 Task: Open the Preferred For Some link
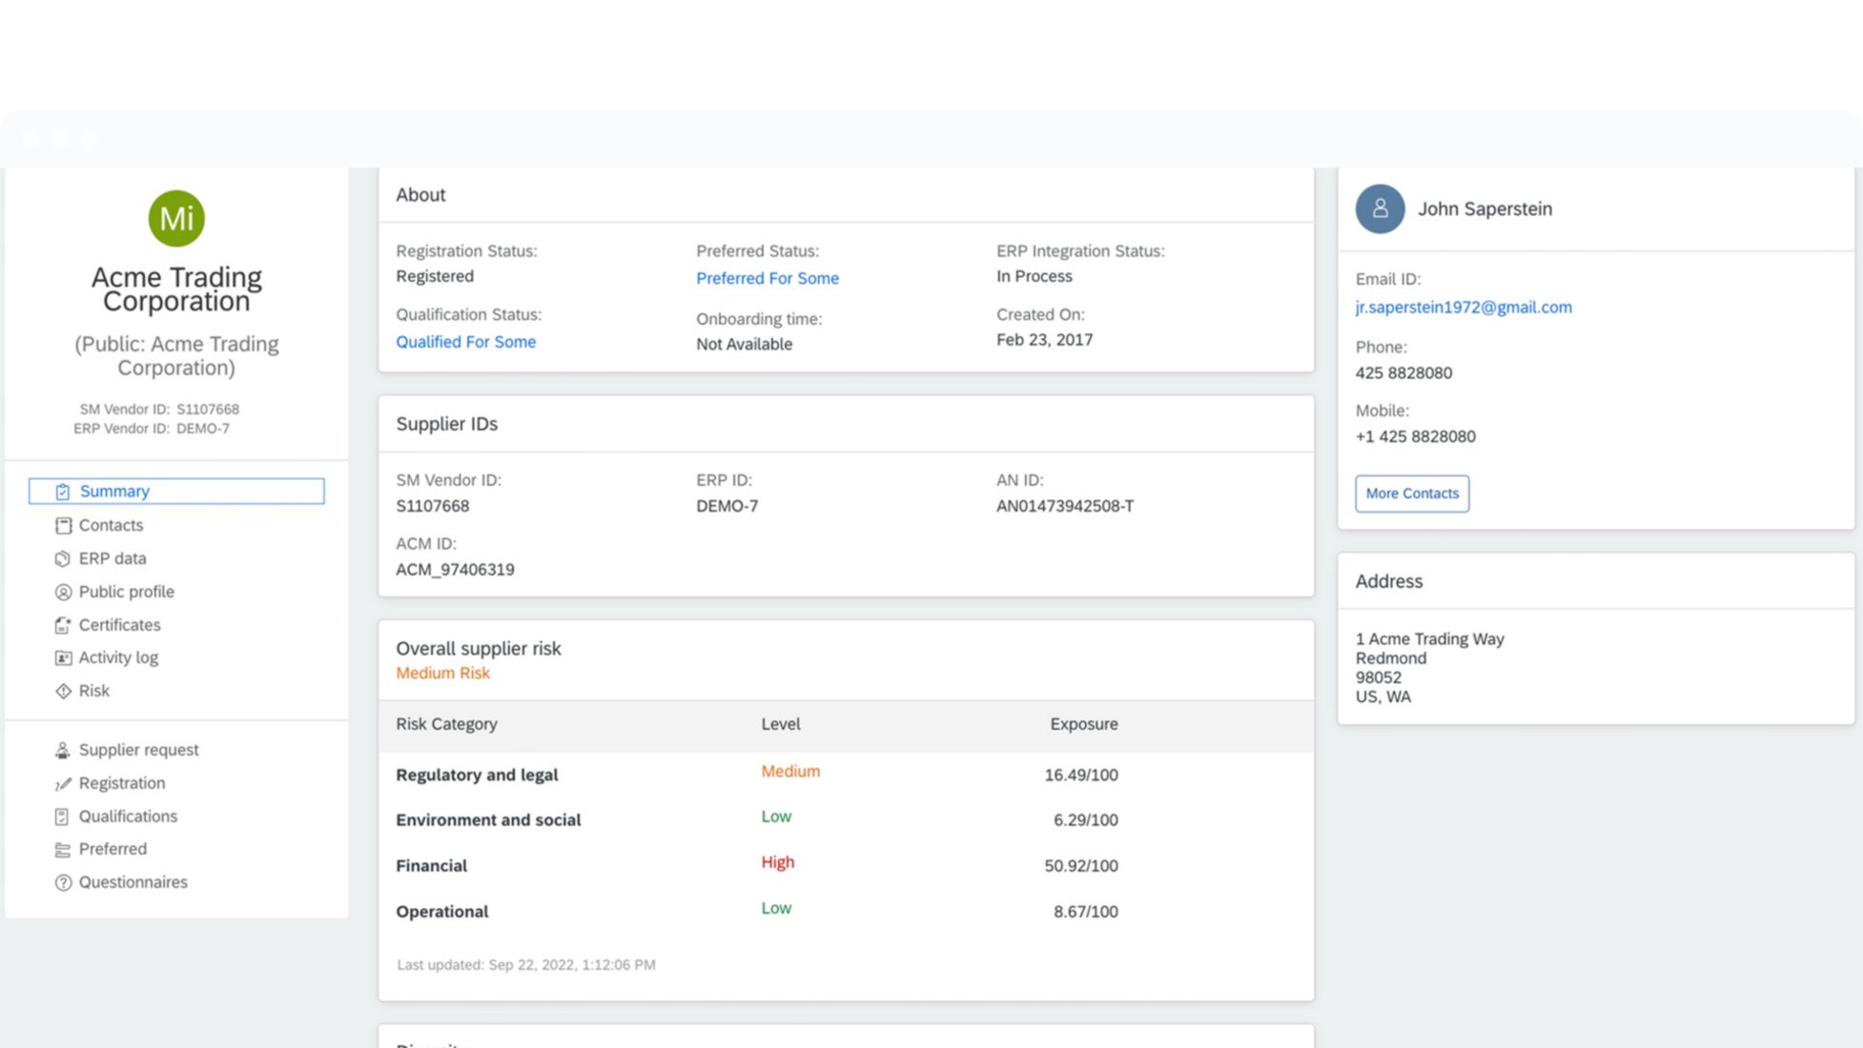tap(767, 278)
